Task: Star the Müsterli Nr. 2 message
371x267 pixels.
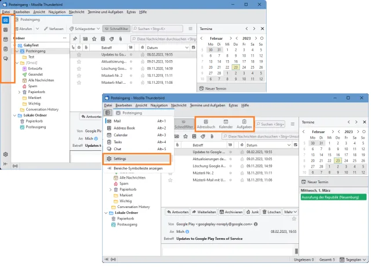Action: click(x=79, y=76)
